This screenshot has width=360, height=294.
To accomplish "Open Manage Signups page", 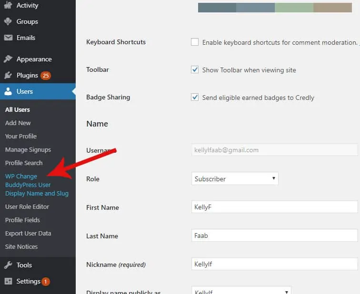I will pos(28,150).
